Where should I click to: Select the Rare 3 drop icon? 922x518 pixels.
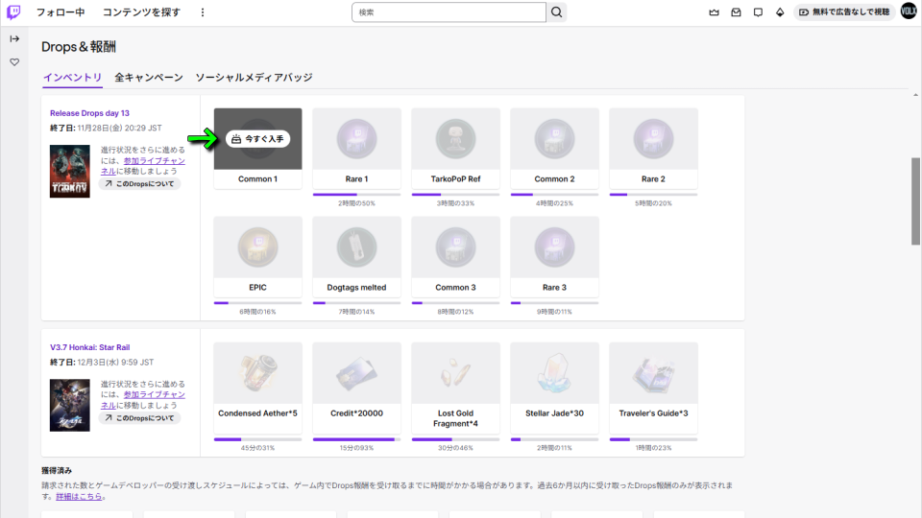[554, 247]
